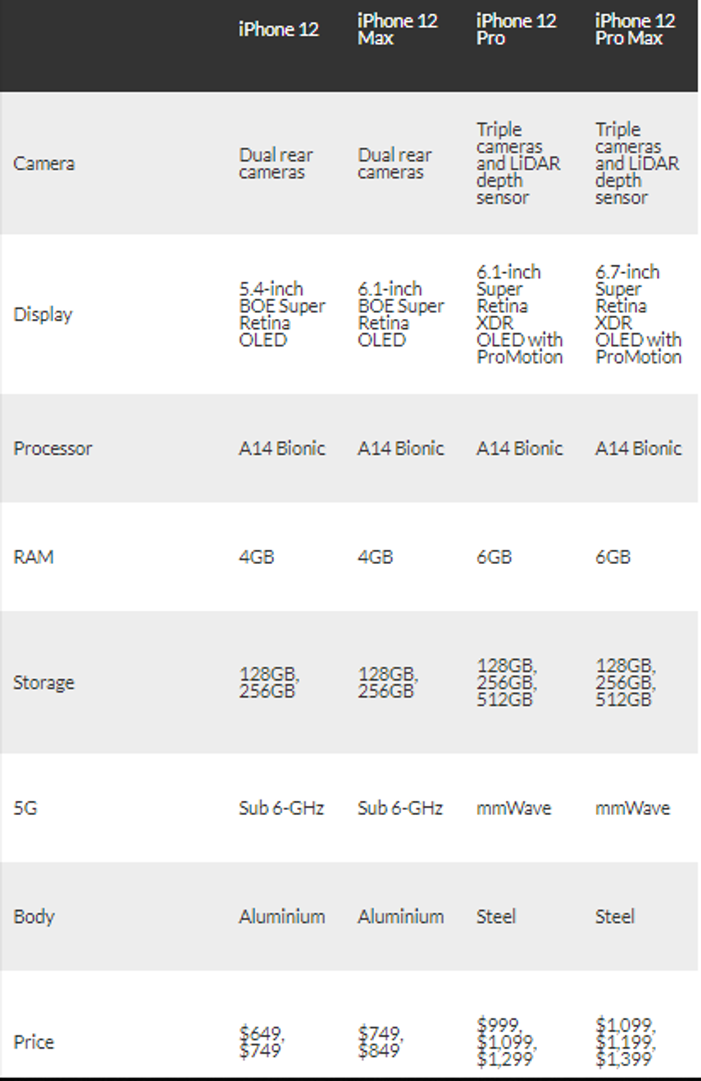701x1081 pixels.
Task: Click the Processor row label
Action: (53, 448)
